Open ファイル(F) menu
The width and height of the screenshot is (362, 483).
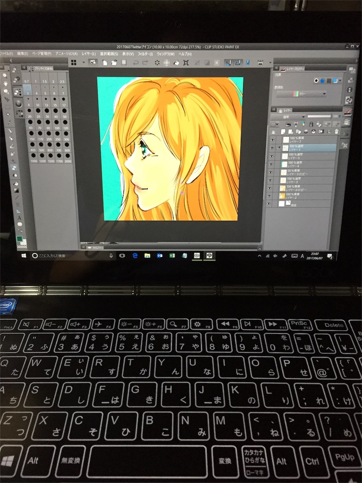6,54
